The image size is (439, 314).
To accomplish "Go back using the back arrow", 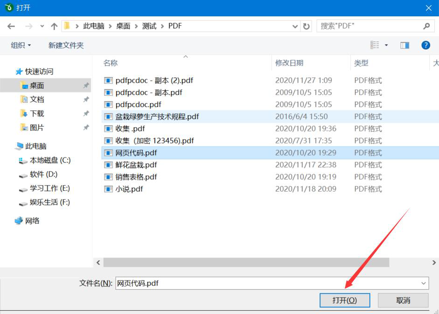I will (11, 26).
